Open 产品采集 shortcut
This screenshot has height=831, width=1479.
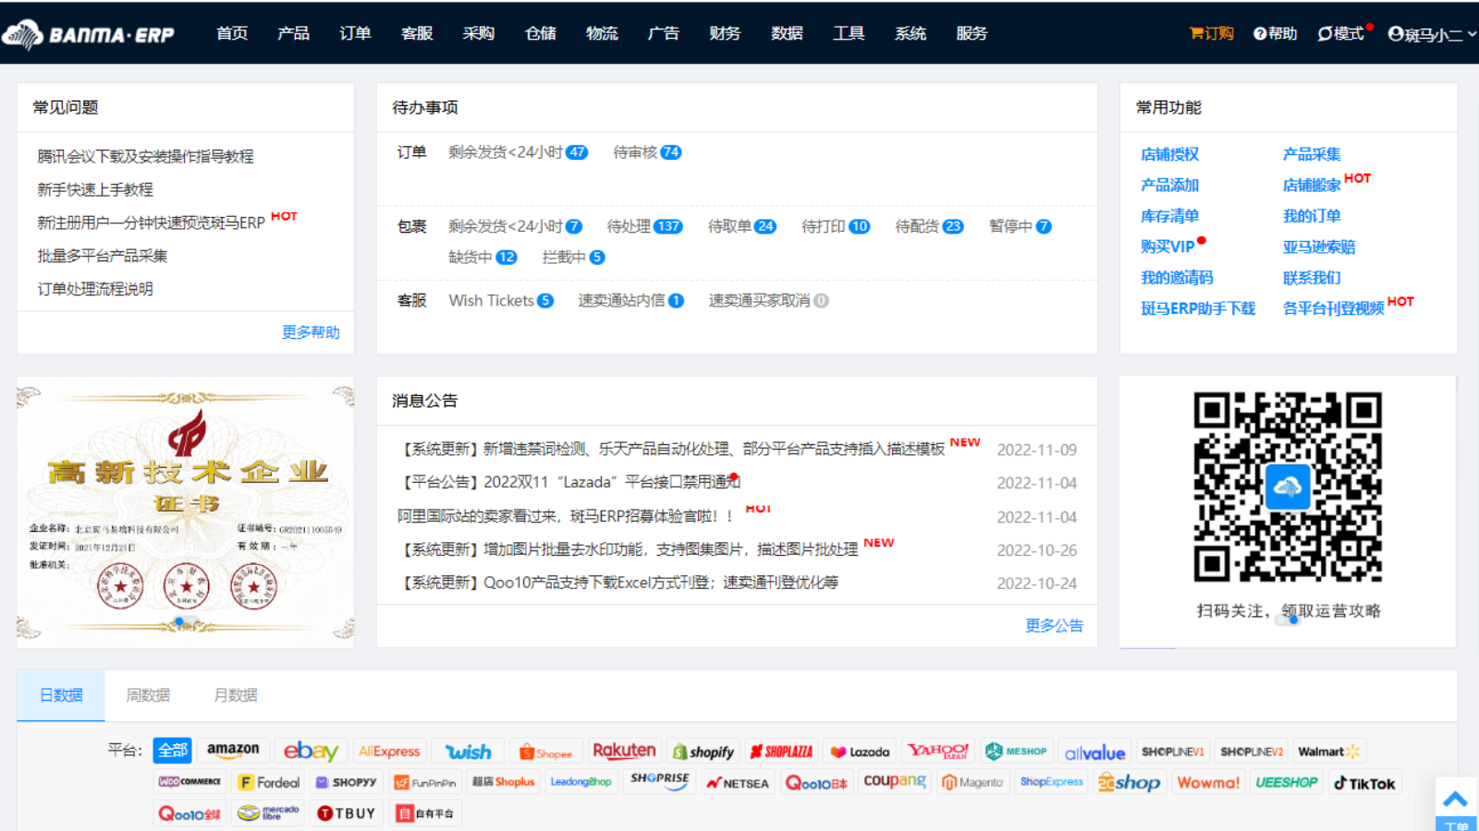[1312, 154]
